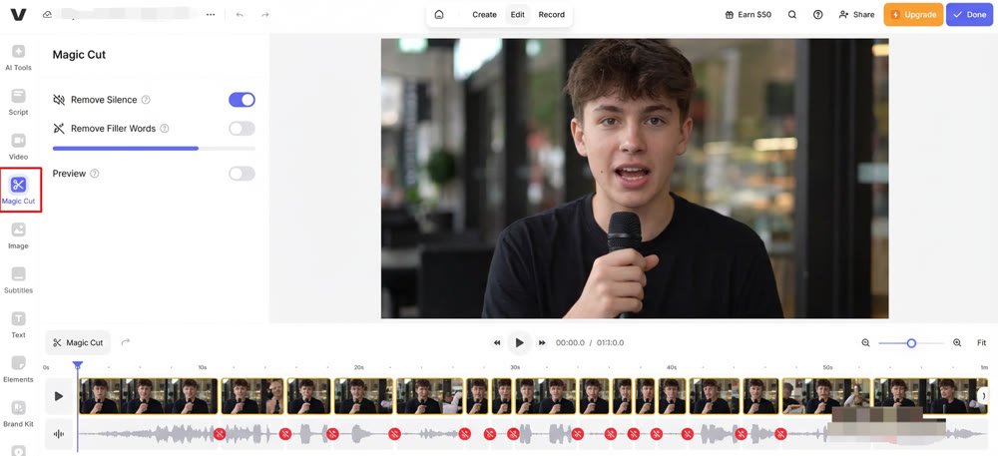Open the Elements panel

[x=18, y=369]
